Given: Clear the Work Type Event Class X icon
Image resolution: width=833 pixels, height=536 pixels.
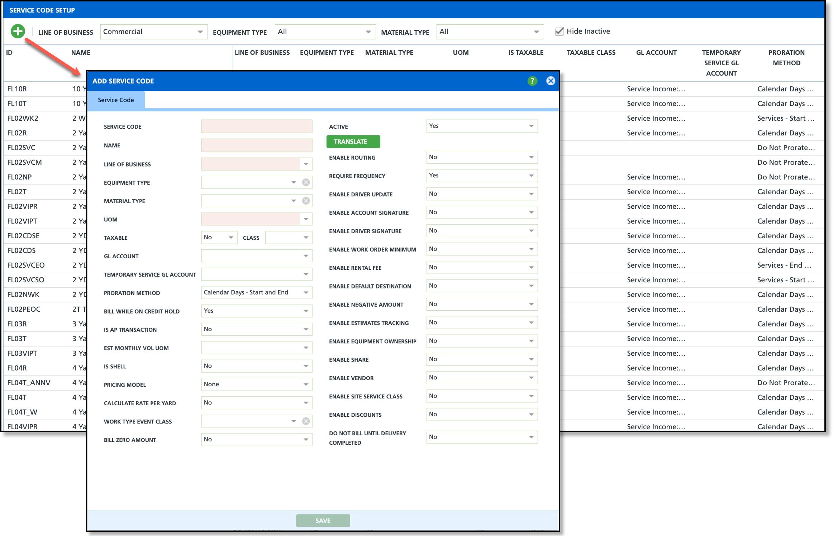Looking at the screenshot, I should point(306,421).
